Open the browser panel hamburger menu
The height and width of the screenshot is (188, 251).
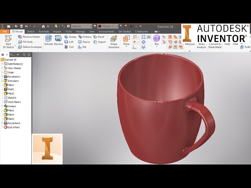click(29, 55)
